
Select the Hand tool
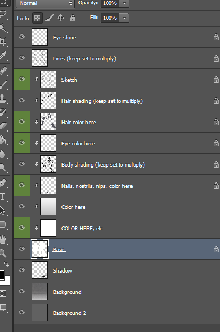point(3,240)
